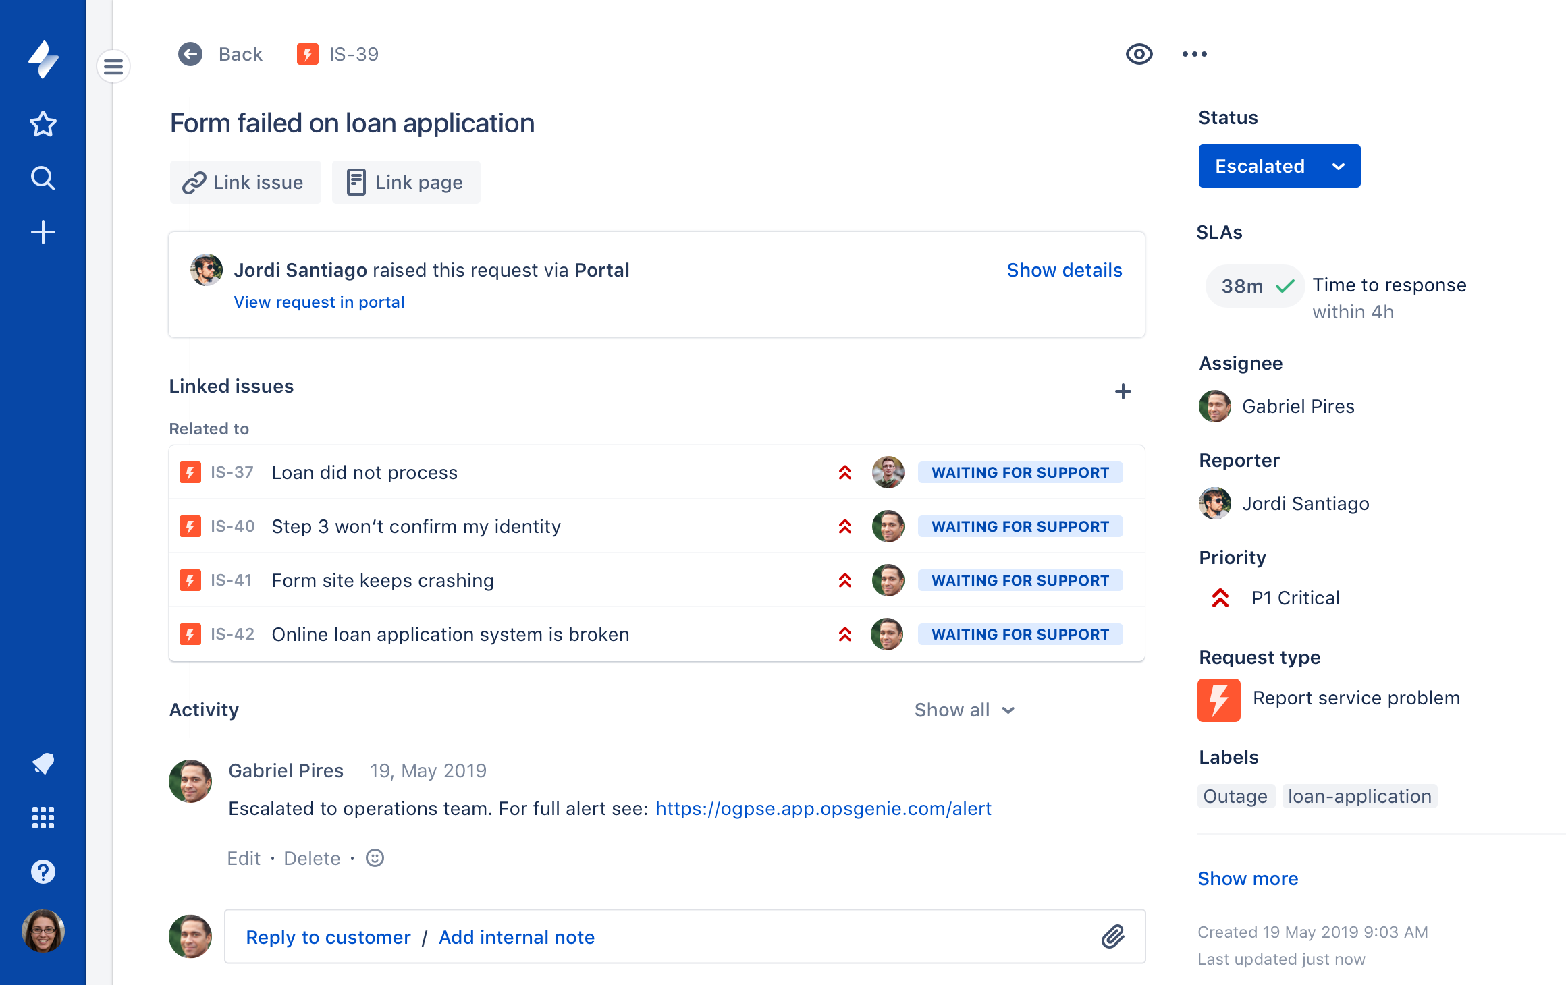1566x985 pixels.
Task: Toggle the watch/eye icon for notifications
Action: [1138, 52]
